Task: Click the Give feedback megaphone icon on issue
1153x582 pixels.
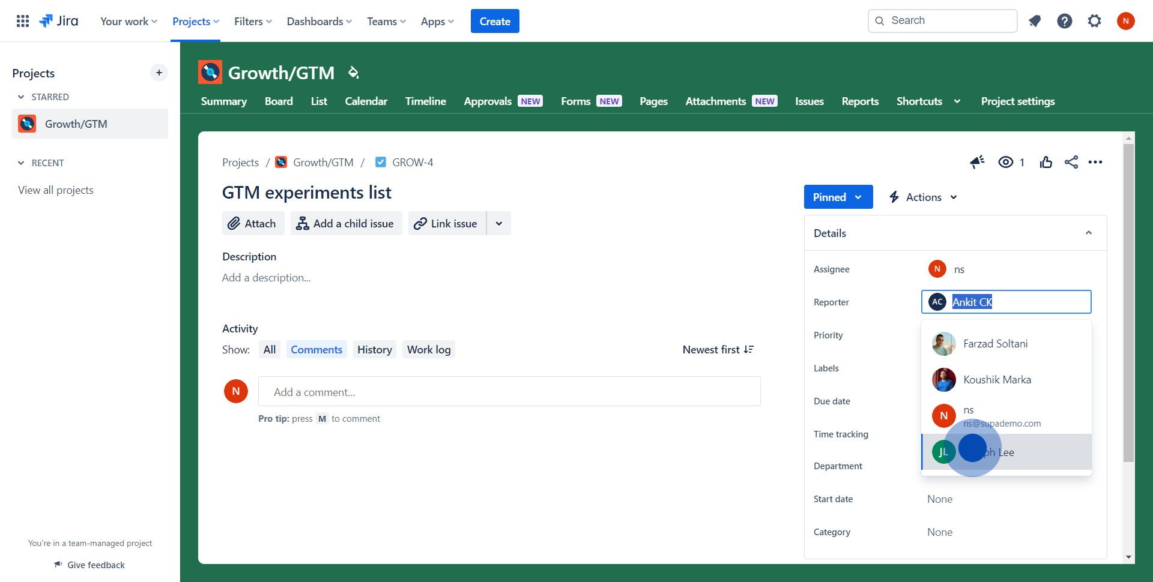Action: 977,162
